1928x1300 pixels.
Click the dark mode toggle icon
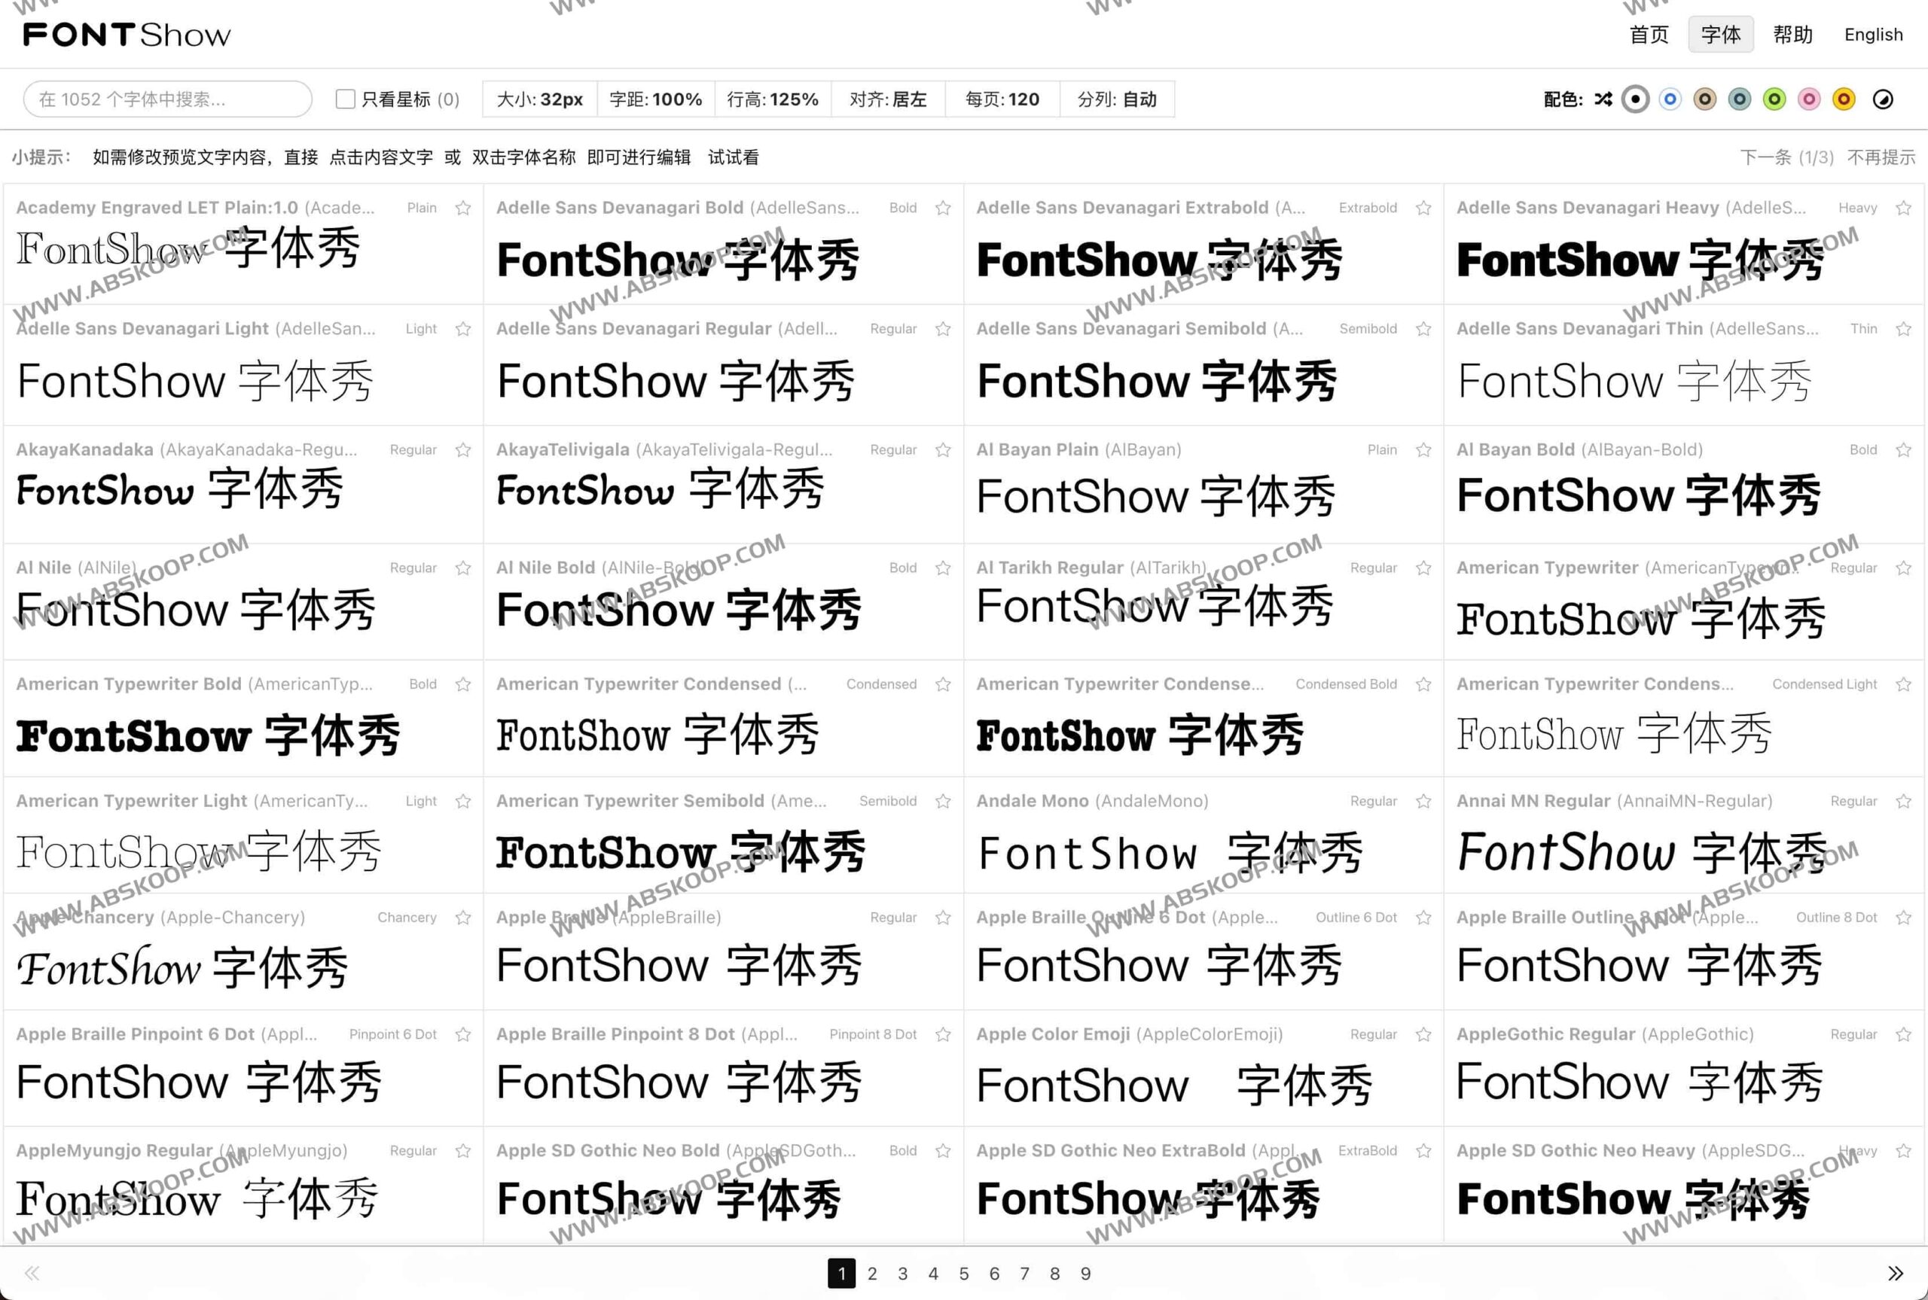click(x=1884, y=99)
